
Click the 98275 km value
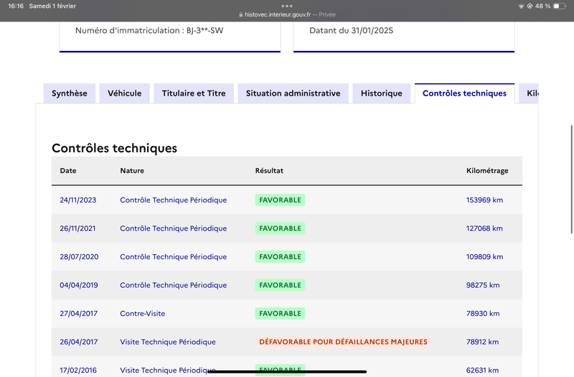click(482, 285)
